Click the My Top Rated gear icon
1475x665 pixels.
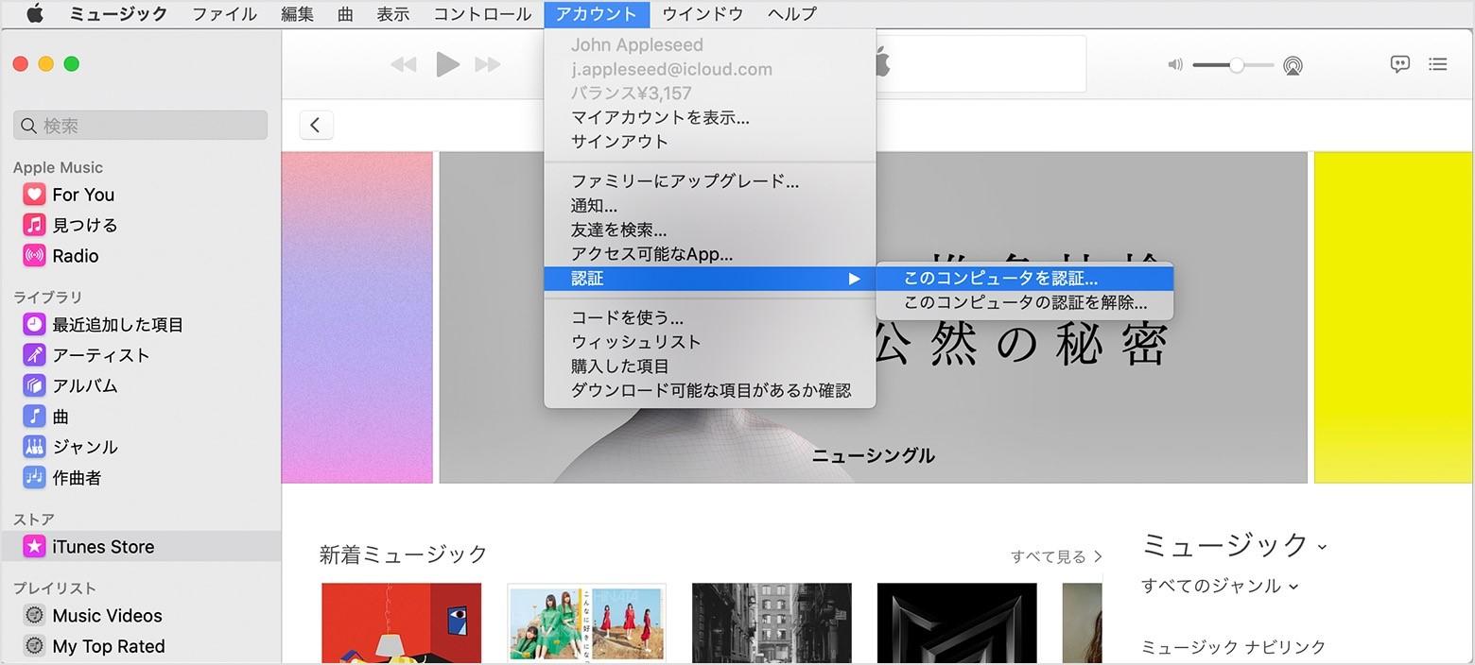pos(34,646)
